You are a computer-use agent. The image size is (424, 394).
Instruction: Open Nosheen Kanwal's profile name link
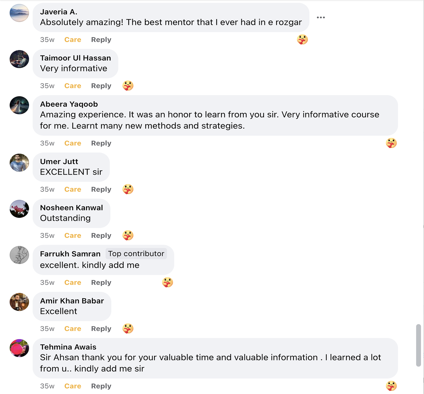71,208
